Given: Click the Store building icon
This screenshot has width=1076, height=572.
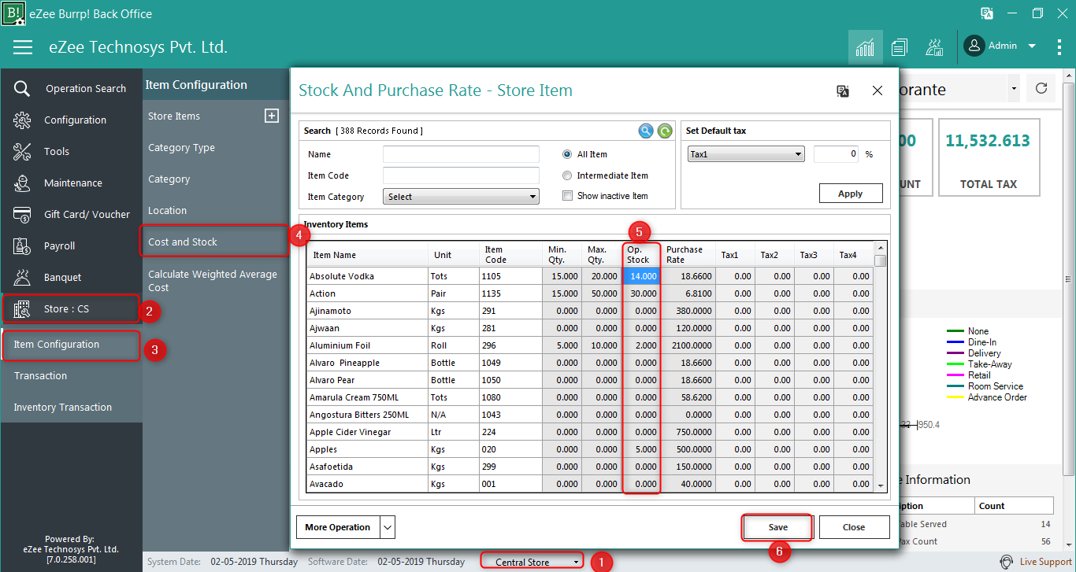Looking at the screenshot, I should [22, 308].
